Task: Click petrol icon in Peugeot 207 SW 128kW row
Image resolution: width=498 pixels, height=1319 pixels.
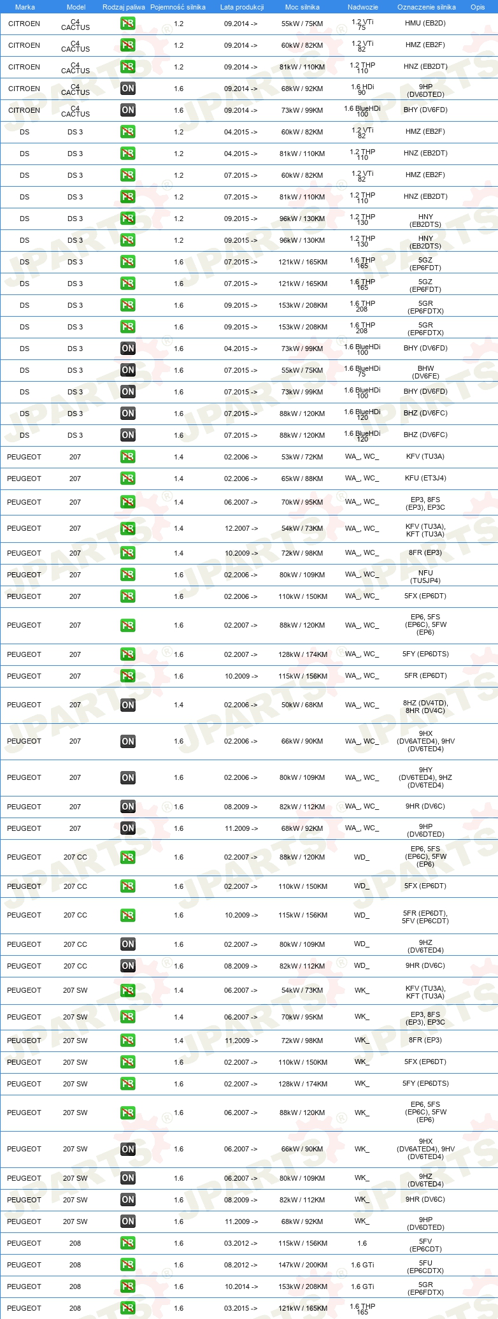Action: (x=127, y=1084)
